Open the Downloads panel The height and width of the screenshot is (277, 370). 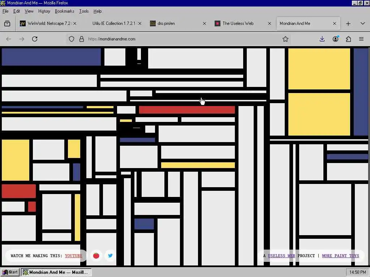[322, 39]
